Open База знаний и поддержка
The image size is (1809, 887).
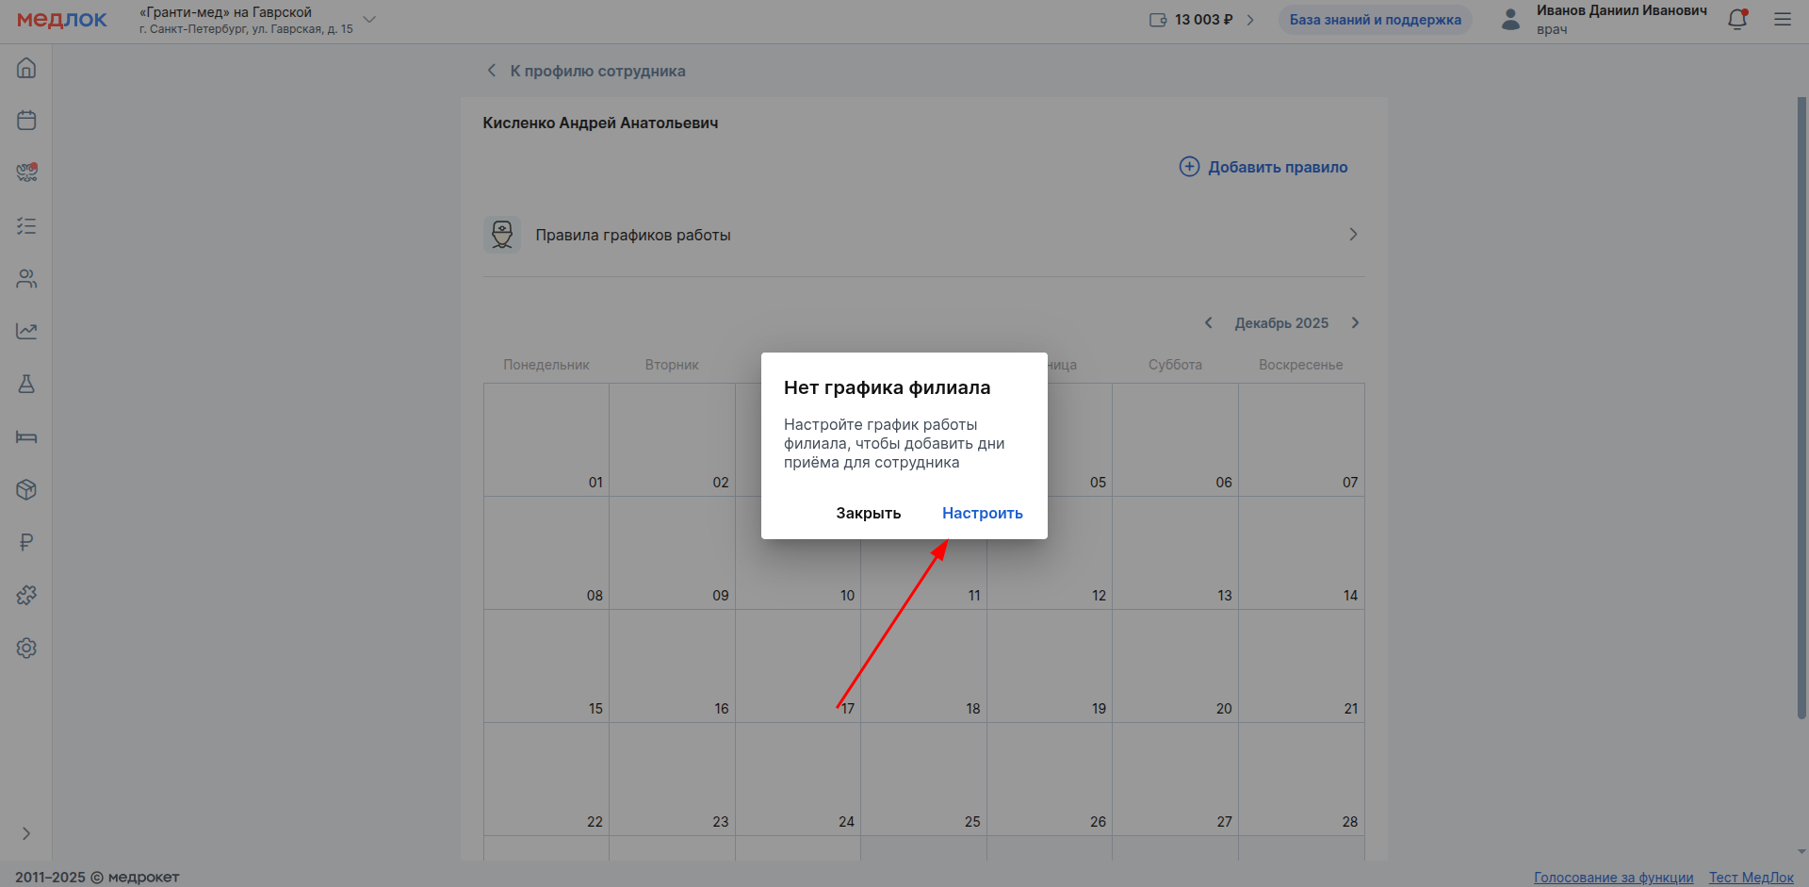click(1375, 20)
